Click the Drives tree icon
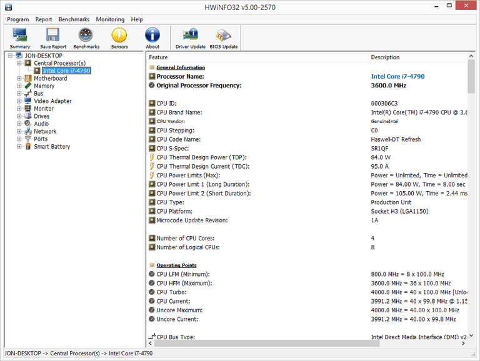 click(28, 116)
